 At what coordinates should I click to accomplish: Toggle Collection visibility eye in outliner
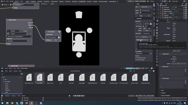pos(184,6)
